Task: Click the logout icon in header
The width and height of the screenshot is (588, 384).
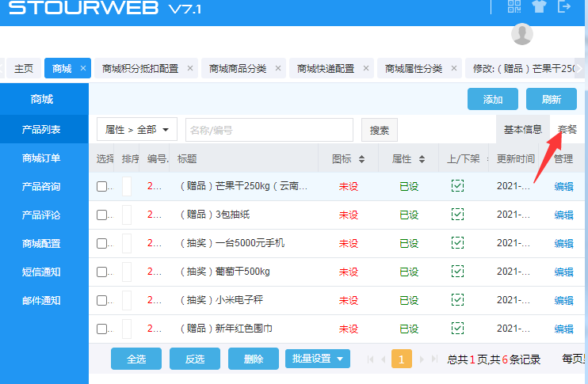Action: (564, 7)
